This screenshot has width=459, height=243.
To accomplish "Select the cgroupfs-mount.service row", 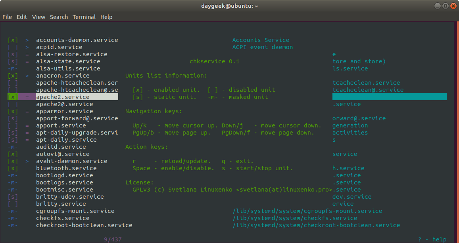I will point(75,211).
